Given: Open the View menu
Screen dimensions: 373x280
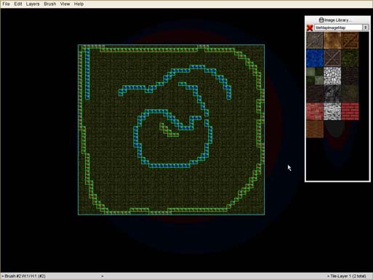Looking at the screenshot, I should coord(65,4).
